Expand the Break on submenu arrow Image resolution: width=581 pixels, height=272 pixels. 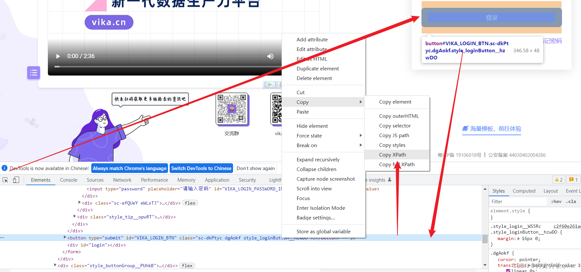(x=361, y=145)
